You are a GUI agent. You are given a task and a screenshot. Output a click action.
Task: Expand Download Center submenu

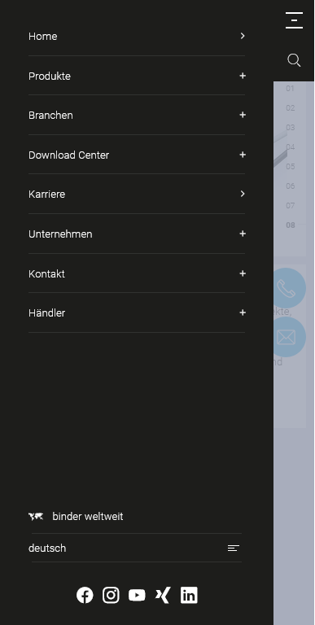pyautogui.click(x=243, y=155)
